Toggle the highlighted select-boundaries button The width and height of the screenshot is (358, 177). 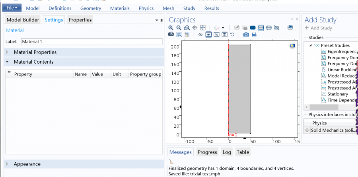[261, 28]
